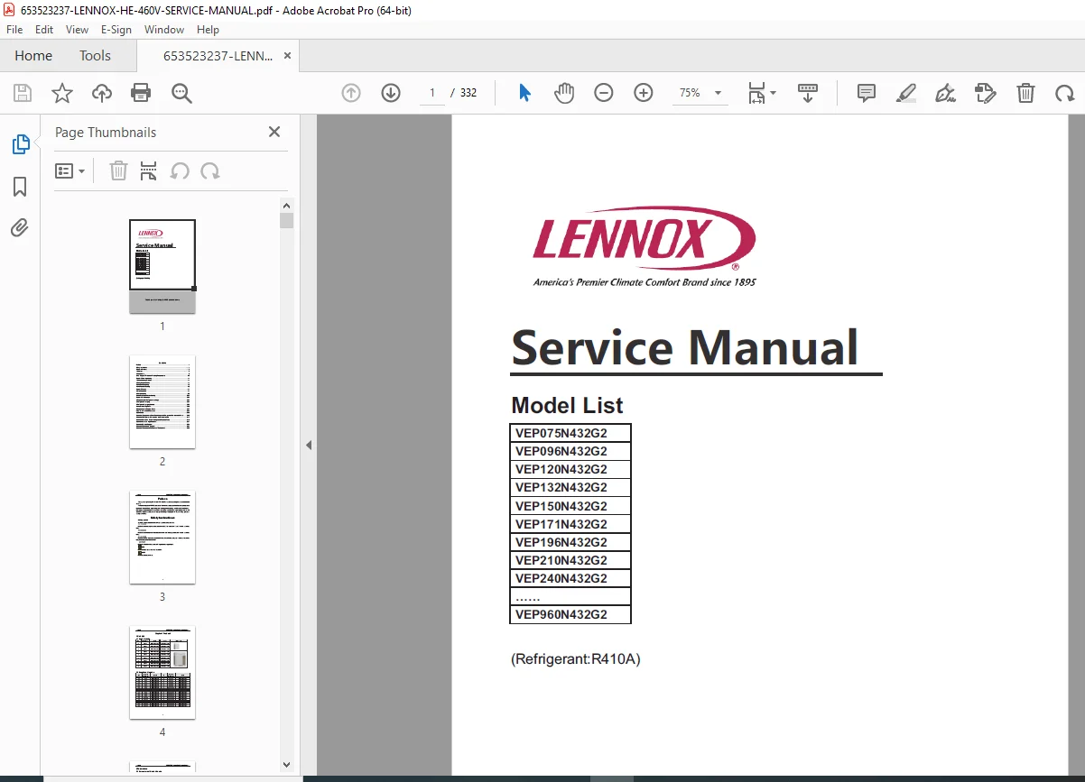Click the Refrigerant:R410A text
Viewport: 1085px width, 782px height.
576,659
